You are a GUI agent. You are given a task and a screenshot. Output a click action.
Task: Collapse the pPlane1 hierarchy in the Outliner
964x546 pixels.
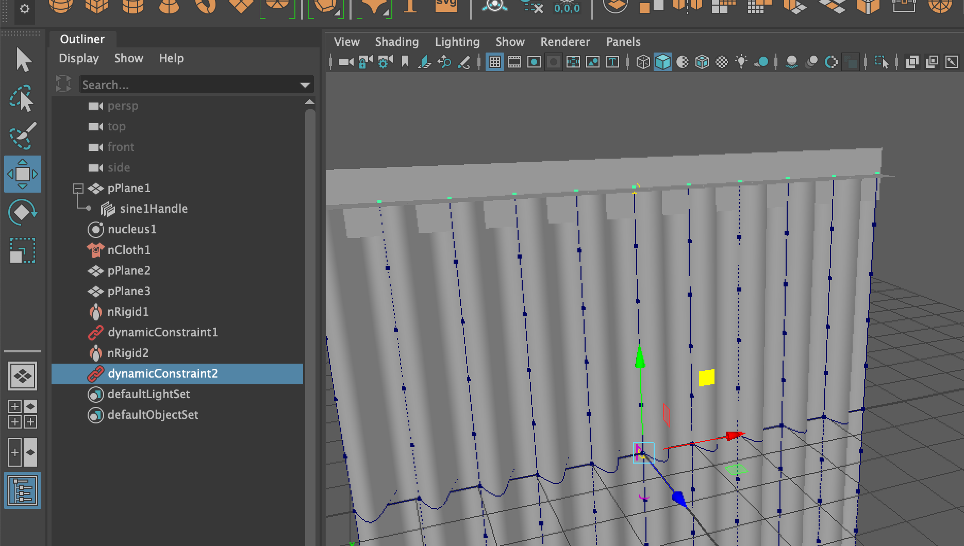pos(78,189)
